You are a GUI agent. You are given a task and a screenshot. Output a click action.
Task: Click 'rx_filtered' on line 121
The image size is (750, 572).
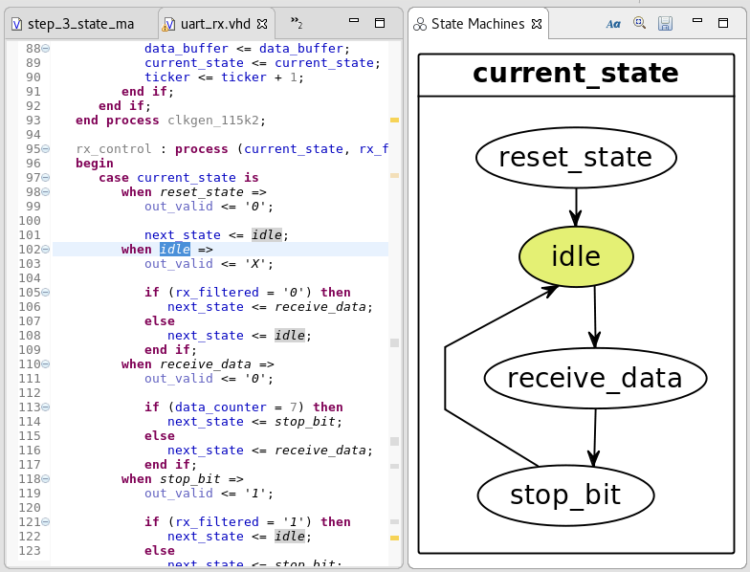pyautogui.click(x=216, y=522)
